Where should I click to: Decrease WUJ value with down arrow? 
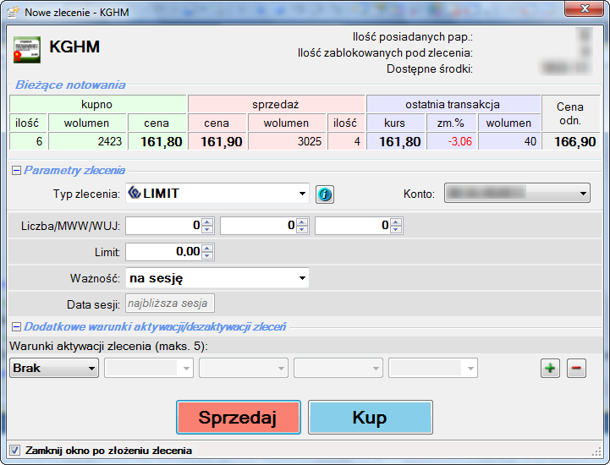397,230
